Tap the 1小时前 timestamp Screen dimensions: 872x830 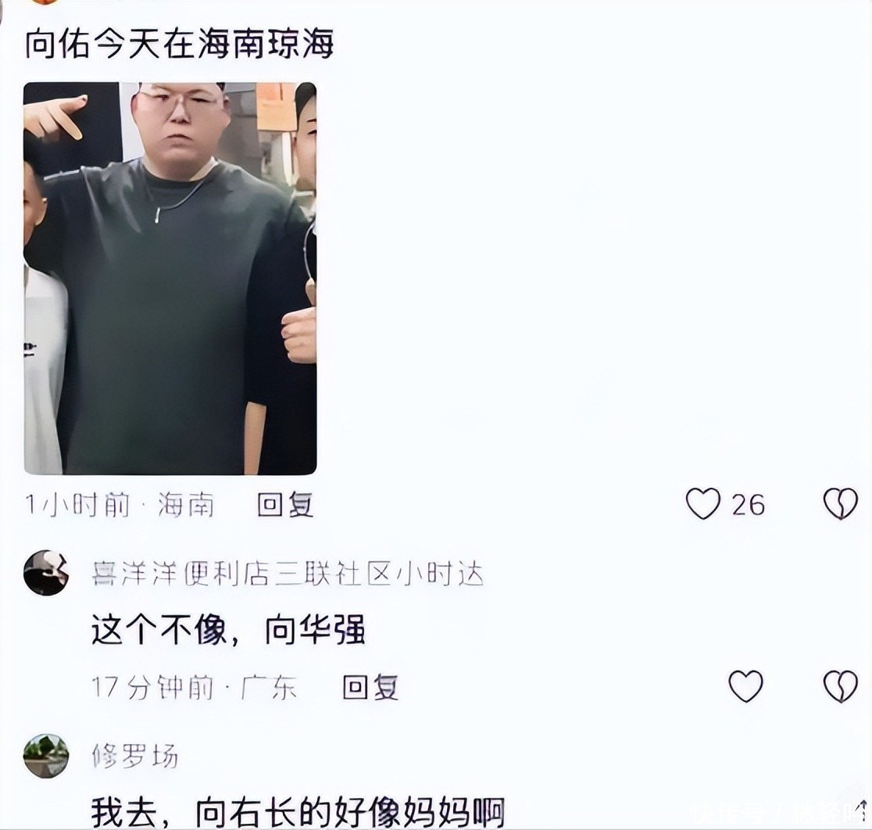coord(77,505)
